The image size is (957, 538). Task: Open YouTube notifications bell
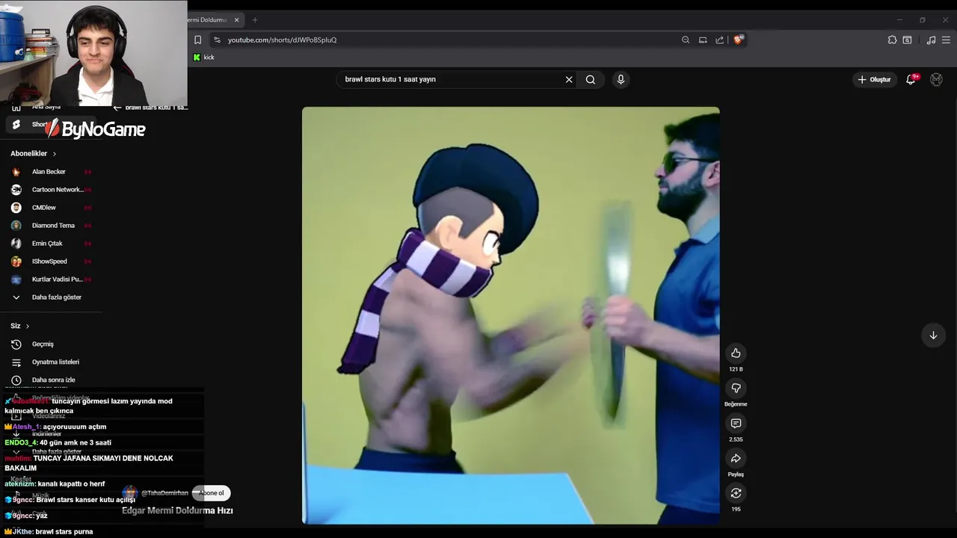[x=911, y=79]
